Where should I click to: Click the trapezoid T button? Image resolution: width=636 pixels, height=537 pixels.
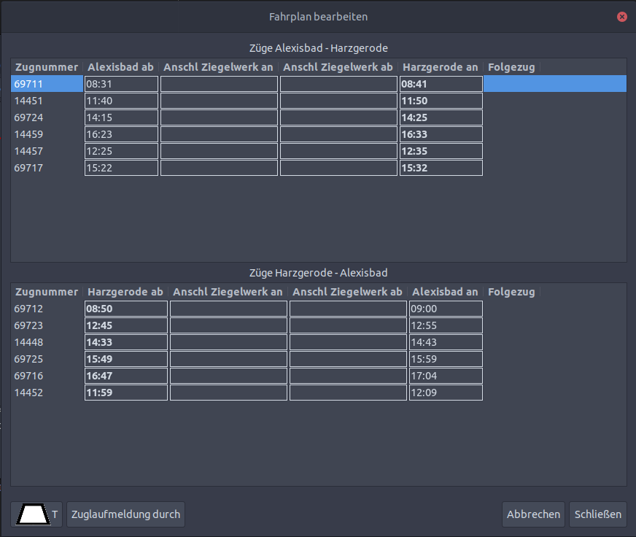click(x=36, y=514)
